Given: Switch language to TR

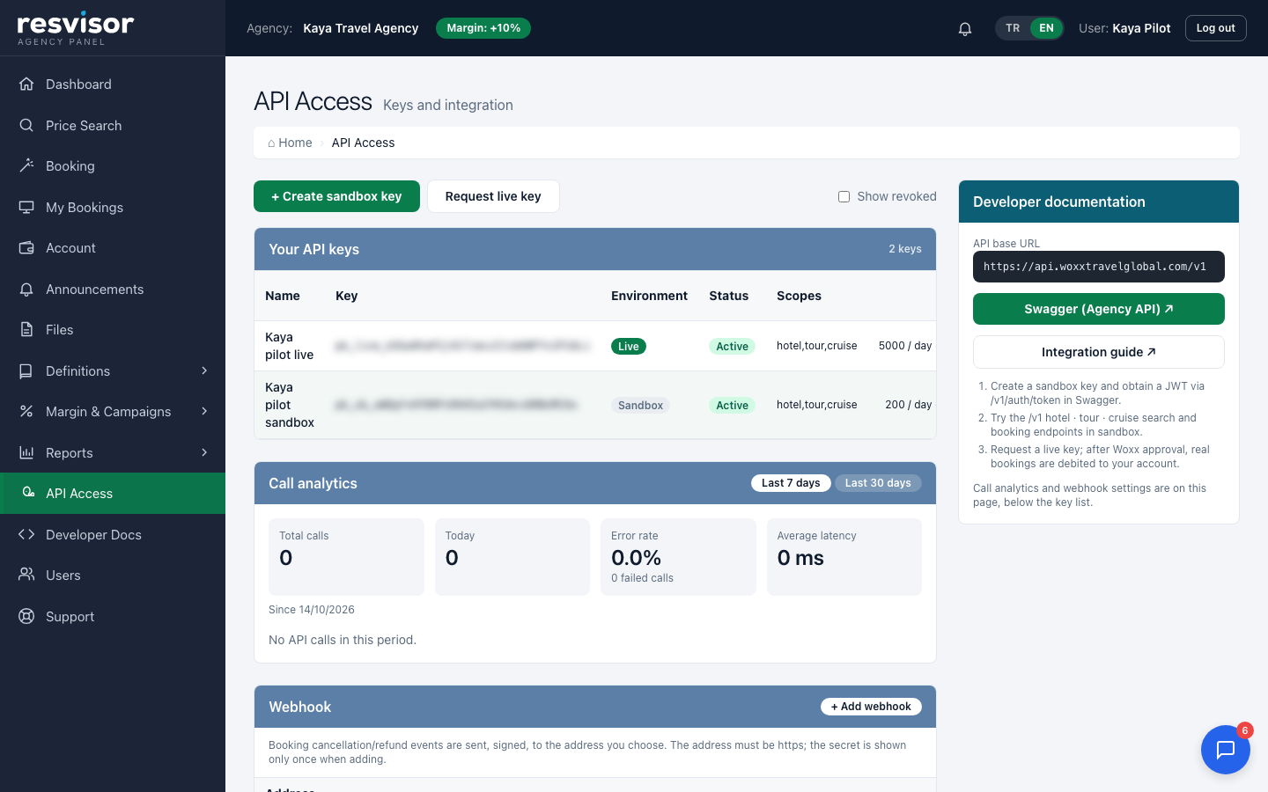Looking at the screenshot, I should [1013, 28].
